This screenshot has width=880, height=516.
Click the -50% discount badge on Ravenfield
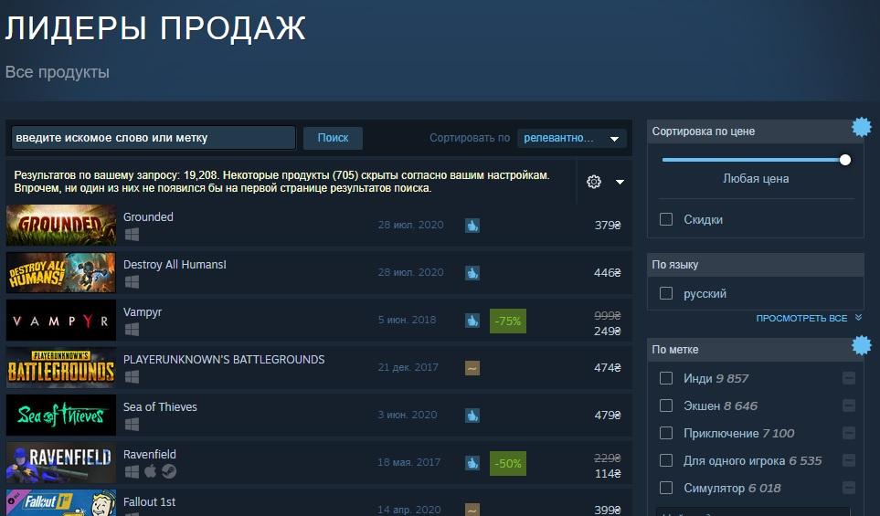pos(508,463)
